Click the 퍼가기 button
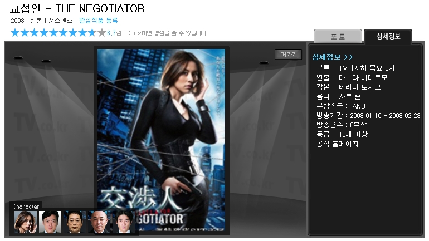Image resolution: width=429 pixels, height=241 pixels. click(x=289, y=55)
